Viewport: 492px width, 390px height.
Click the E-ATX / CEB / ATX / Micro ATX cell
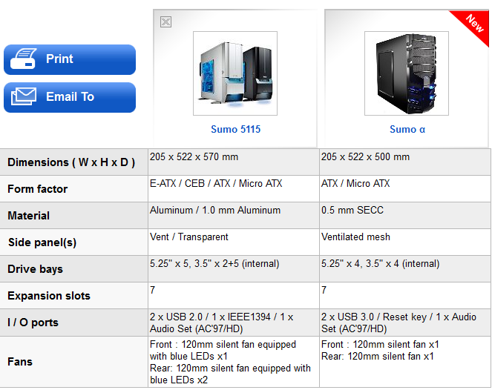click(234, 189)
